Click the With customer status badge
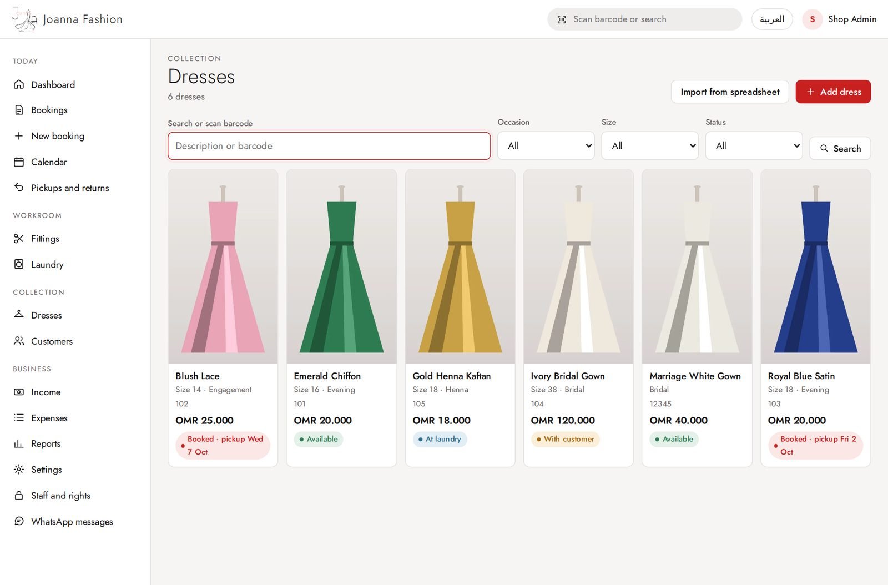 [565, 439]
